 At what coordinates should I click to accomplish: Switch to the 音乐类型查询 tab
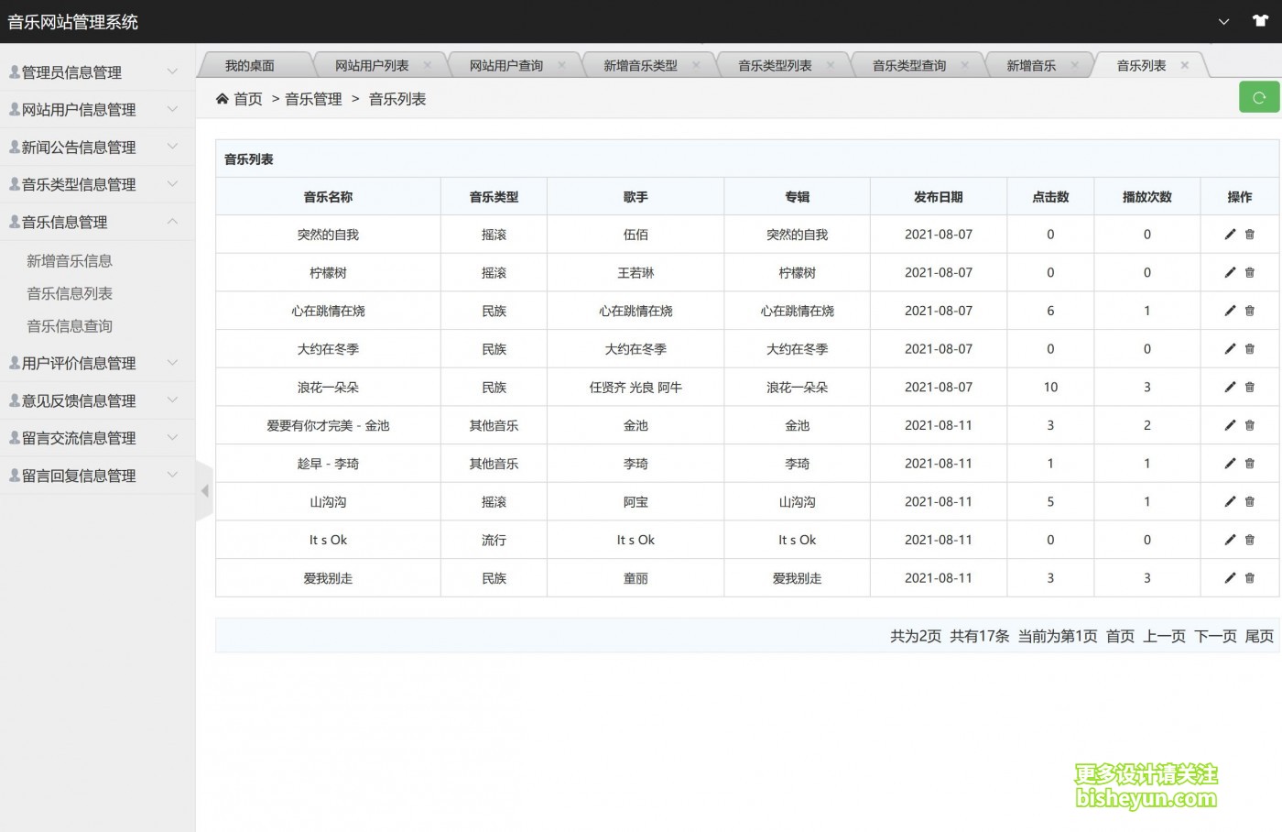pyautogui.click(x=908, y=66)
